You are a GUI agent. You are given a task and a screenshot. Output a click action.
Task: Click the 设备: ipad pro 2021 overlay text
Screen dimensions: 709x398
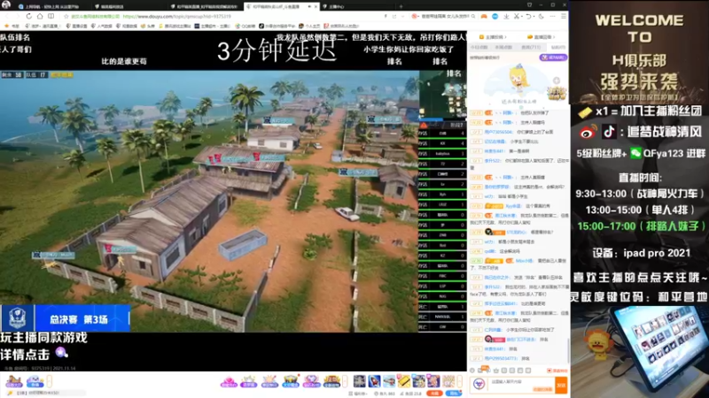pos(642,253)
